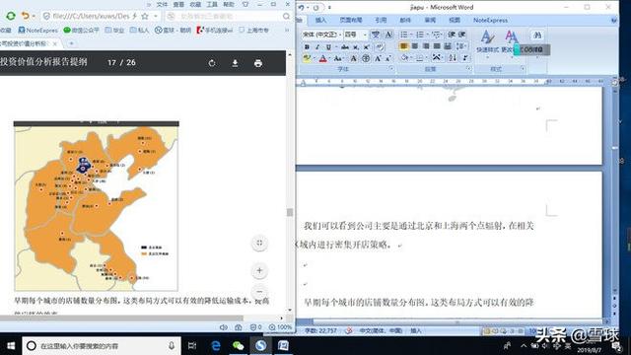631x355 pixels.
Task: Open the WeChat icon in the taskbar
Action: click(239, 346)
